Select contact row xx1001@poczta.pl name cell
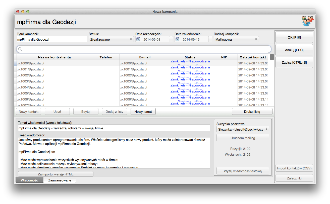This screenshot has width=330, height=204. [x=54, y=69]
